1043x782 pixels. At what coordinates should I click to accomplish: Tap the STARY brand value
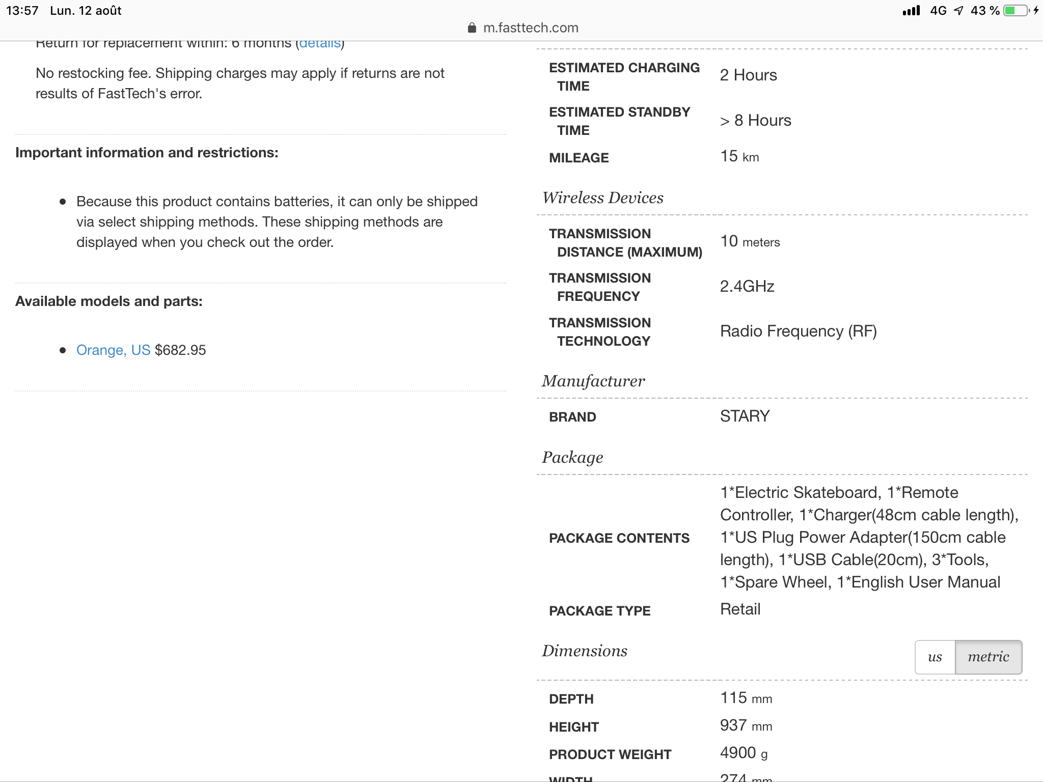[745, 416]
